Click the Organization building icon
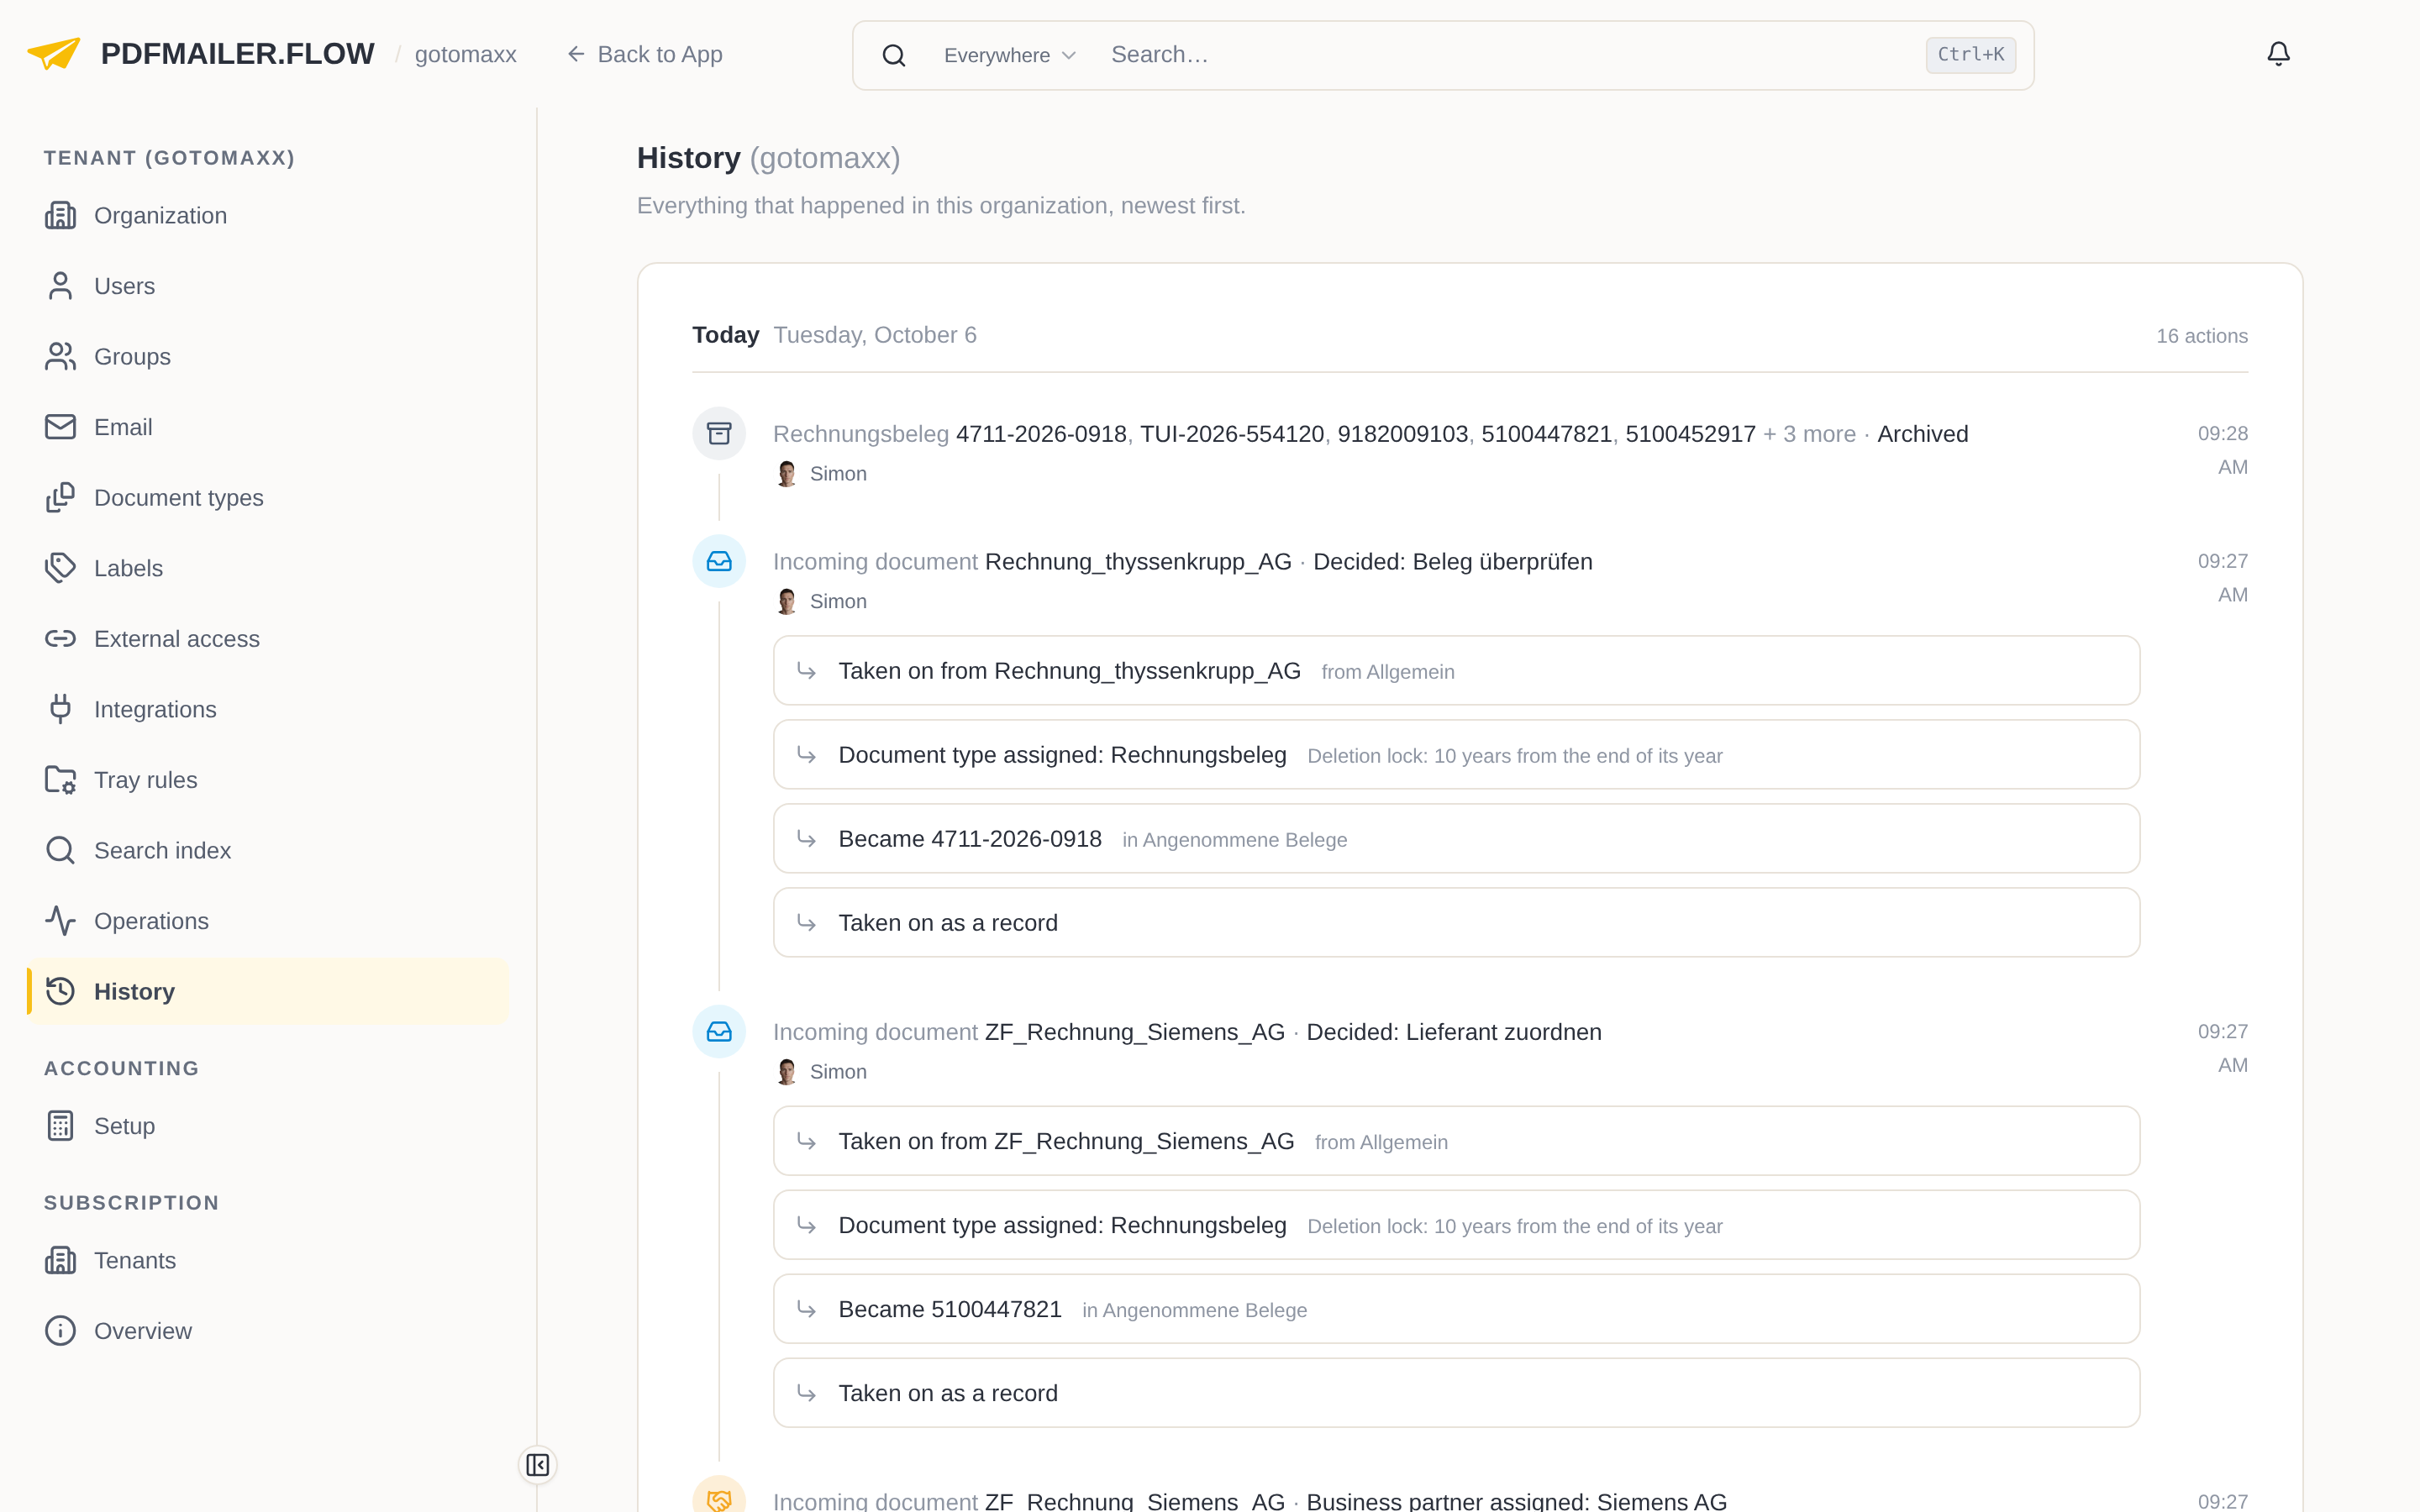2420x1512 pixels. (x=60, y=215)
